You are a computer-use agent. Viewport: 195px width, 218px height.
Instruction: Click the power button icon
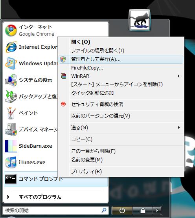pyautogui.click(x=122, y=211)
